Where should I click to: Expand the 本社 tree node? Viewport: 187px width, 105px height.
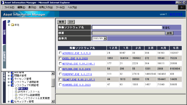[x=9, y=25]
